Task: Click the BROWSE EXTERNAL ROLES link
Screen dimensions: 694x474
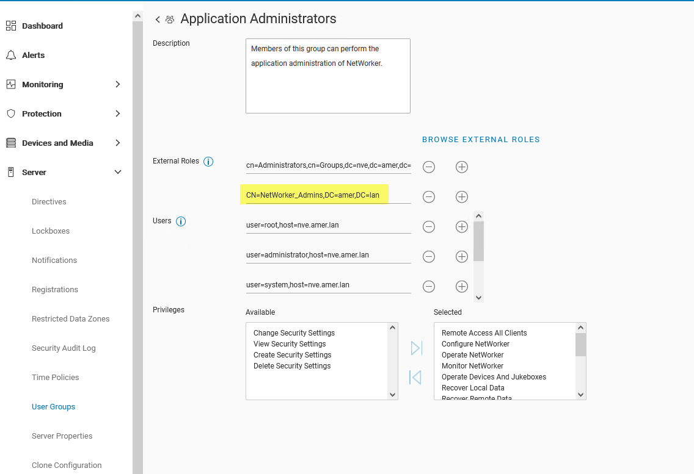Action: (481, 139)
